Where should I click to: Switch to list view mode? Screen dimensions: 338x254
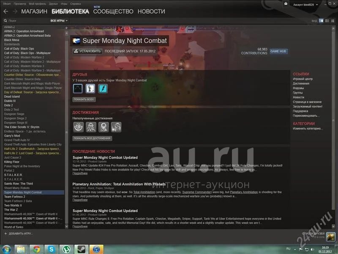(327, 21)
